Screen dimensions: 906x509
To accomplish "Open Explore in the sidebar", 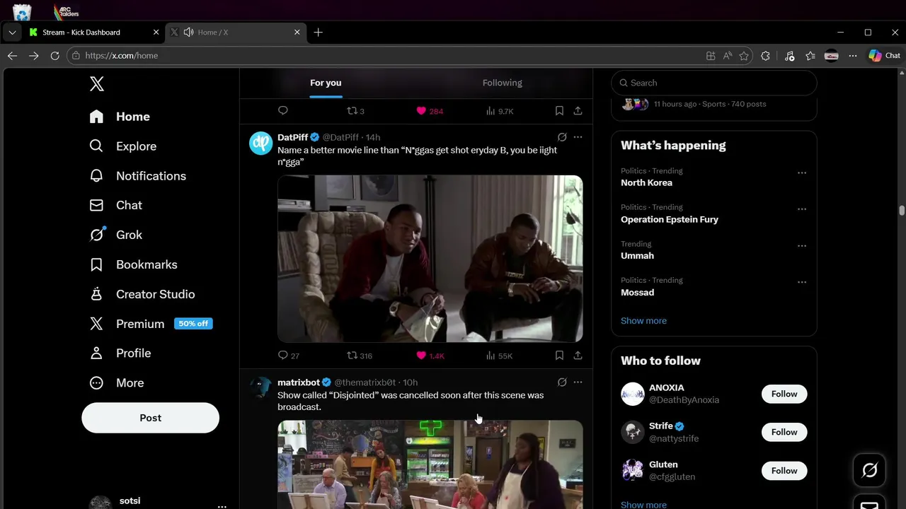I will click(x=123, y=146).
